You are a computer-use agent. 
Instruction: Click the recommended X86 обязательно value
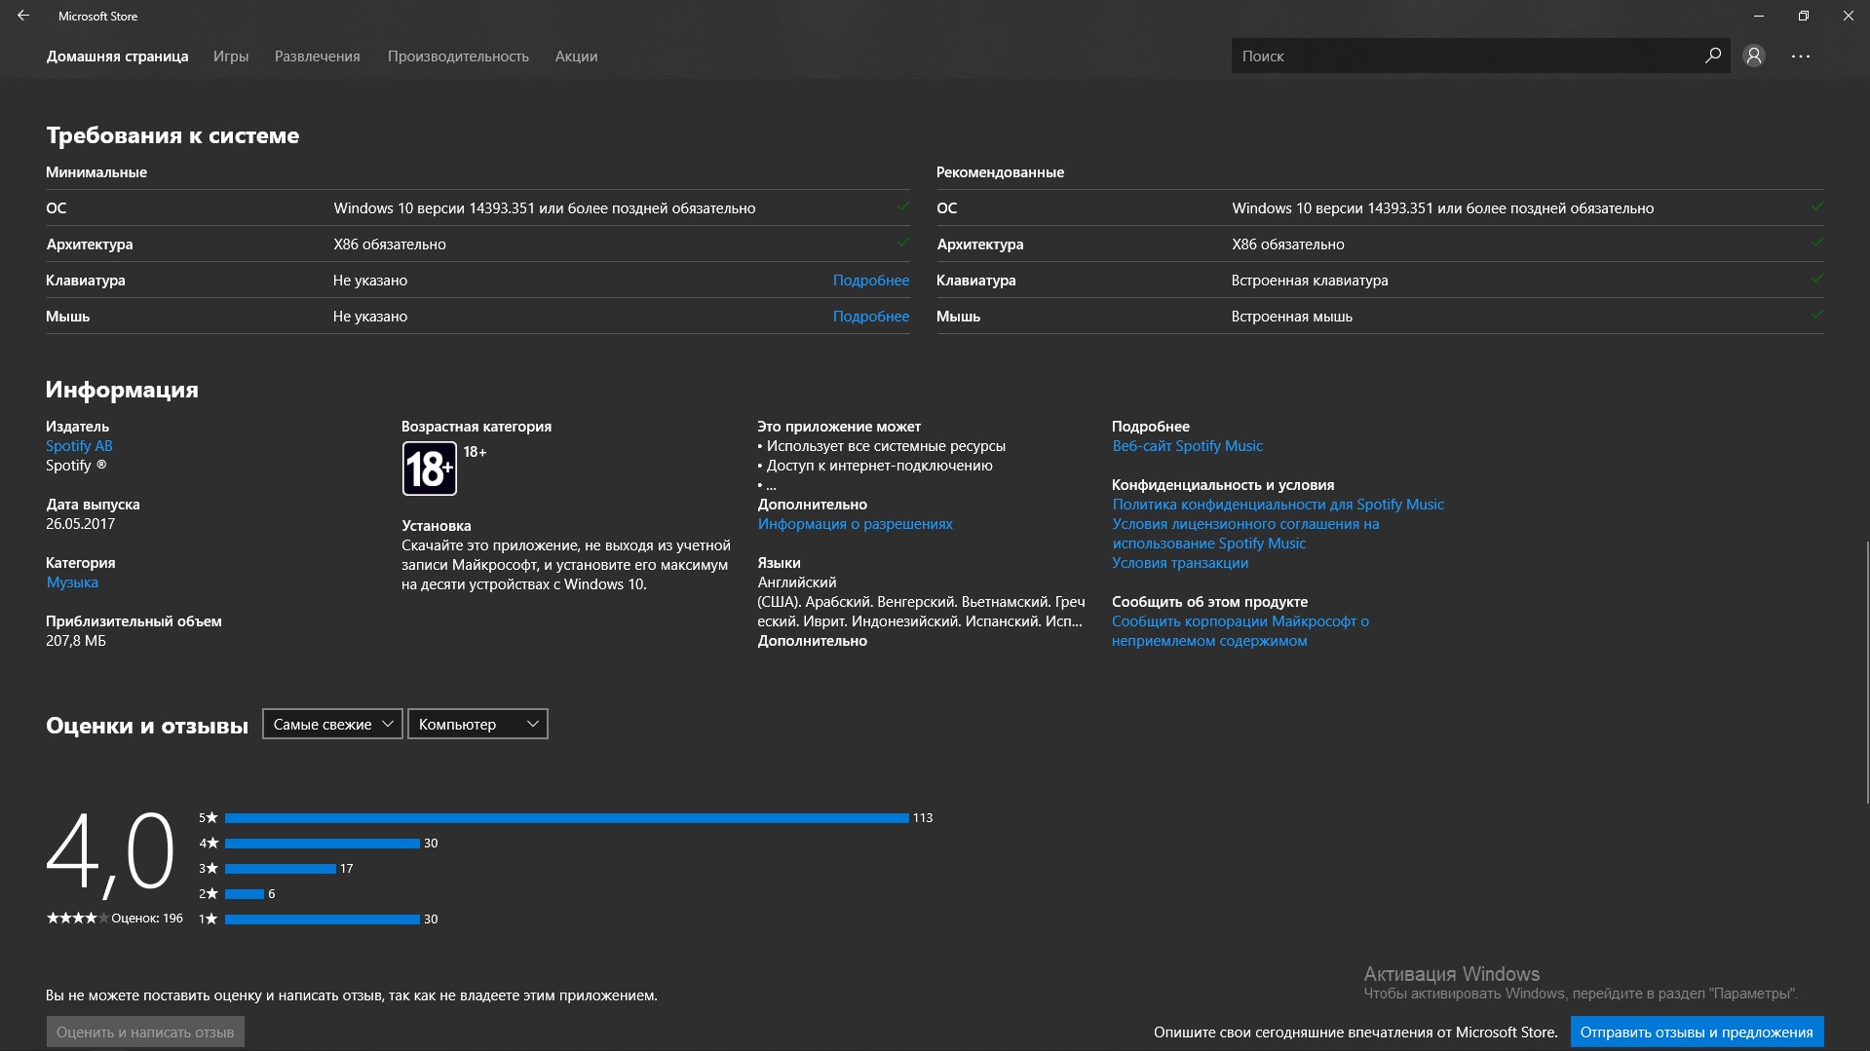pos(1287,244)
